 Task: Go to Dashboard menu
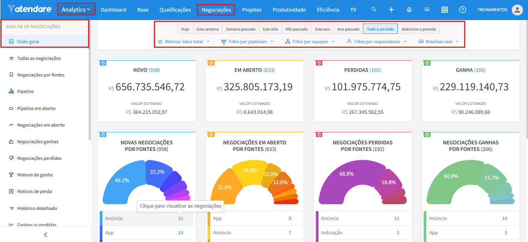click(x=113, y=10)
